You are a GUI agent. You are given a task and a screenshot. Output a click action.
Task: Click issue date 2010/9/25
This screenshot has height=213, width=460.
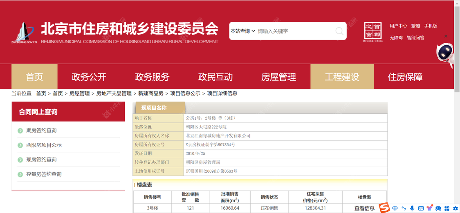pyautogui.click(x=195, y=153)
